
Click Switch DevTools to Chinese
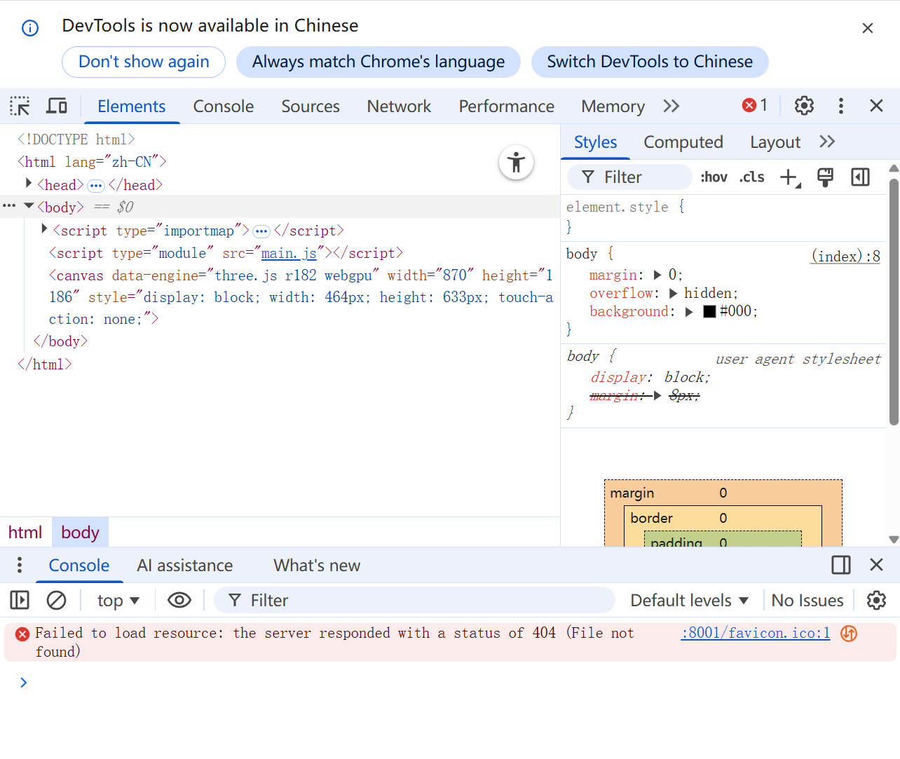point(650,62)
